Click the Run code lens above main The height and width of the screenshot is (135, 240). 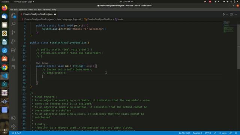(38, 63)
